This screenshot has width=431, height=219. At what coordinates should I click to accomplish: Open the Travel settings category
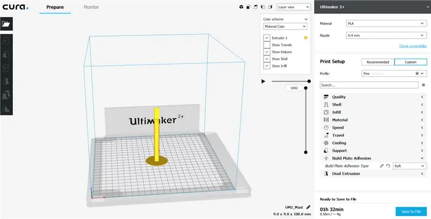[x=373, y=135]
